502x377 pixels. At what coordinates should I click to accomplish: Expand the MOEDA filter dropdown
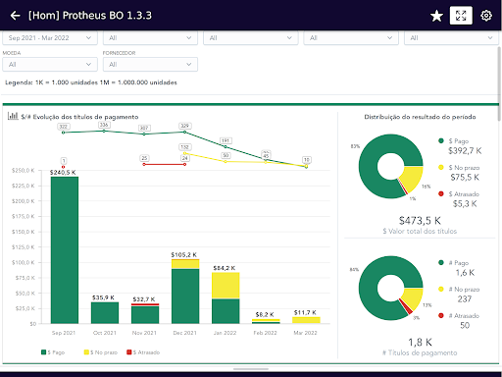[50, 65]
